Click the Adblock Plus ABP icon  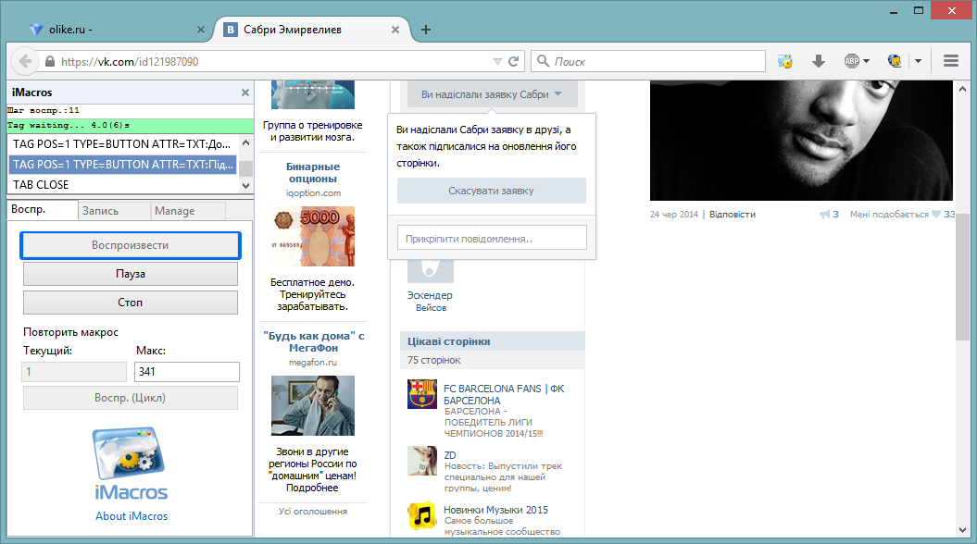coord(851,61)
